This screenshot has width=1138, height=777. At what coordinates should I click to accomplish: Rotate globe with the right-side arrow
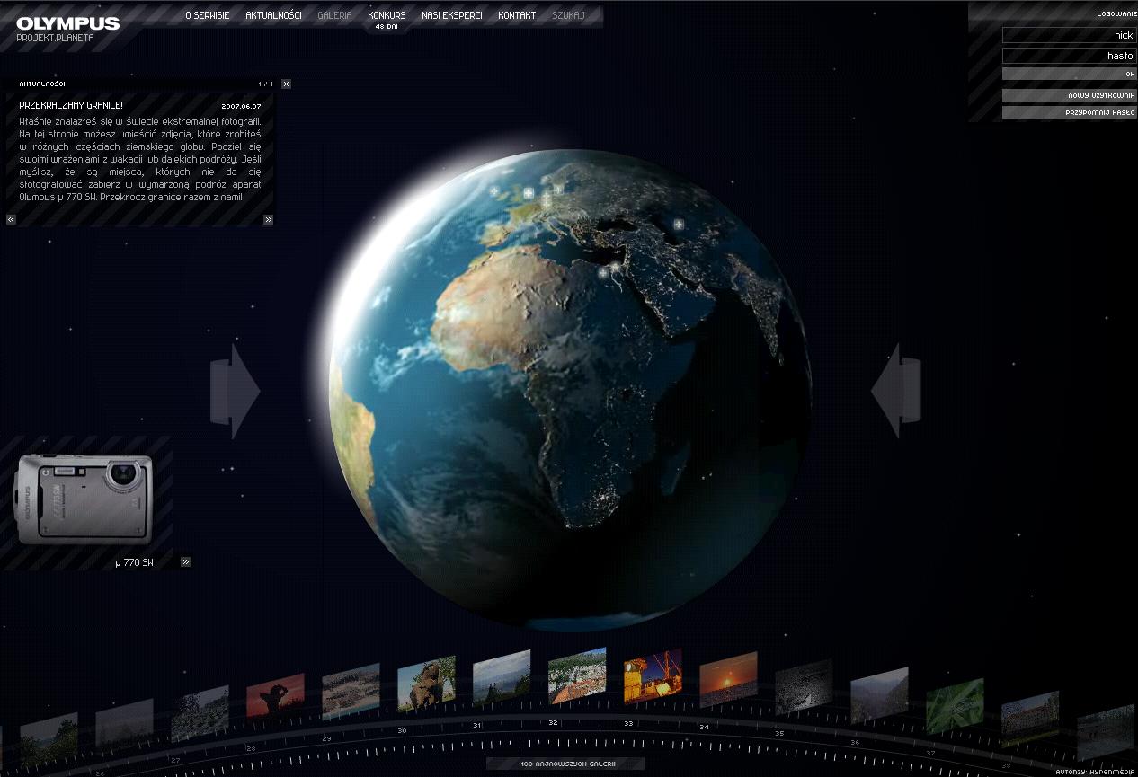pyautogui.click(x=896, y=391)
